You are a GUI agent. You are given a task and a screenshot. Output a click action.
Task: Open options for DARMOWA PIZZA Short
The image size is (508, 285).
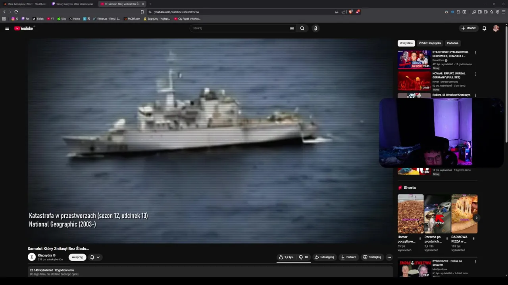tap(473, 239)
